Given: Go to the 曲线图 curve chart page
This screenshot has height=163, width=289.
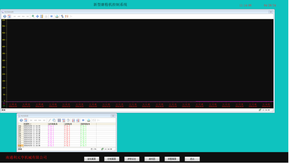Looking at the screenshot, I should click(x=152, y=159).
